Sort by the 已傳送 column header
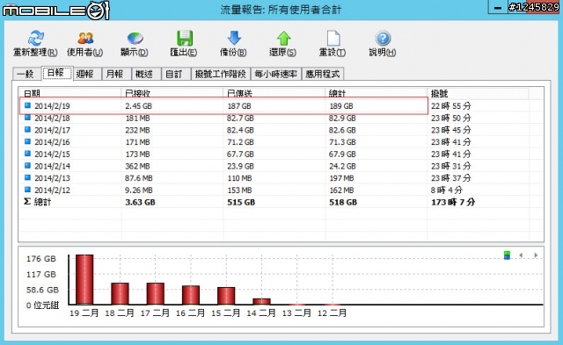Image resolution: width=563 pixels, height=345 pixels. (274, 93)
